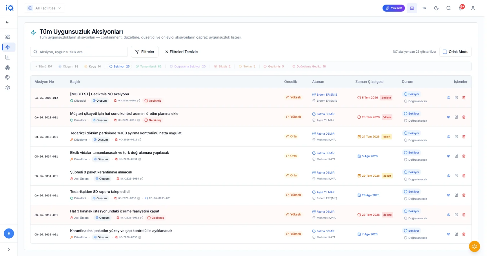Screen dimensions: 488x256
Task: Select the Tümü 107 tab
Action: click(x=44, y=66)
